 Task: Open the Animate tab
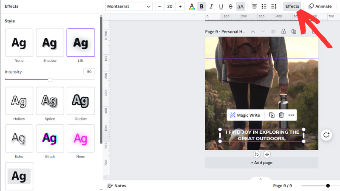coord(320,6)
